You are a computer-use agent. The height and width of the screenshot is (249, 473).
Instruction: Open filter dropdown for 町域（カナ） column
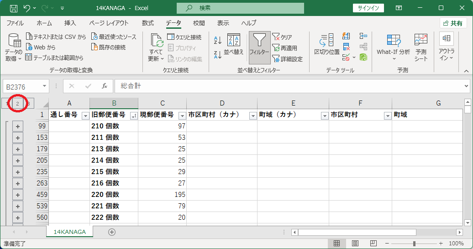tap(325, 116)
